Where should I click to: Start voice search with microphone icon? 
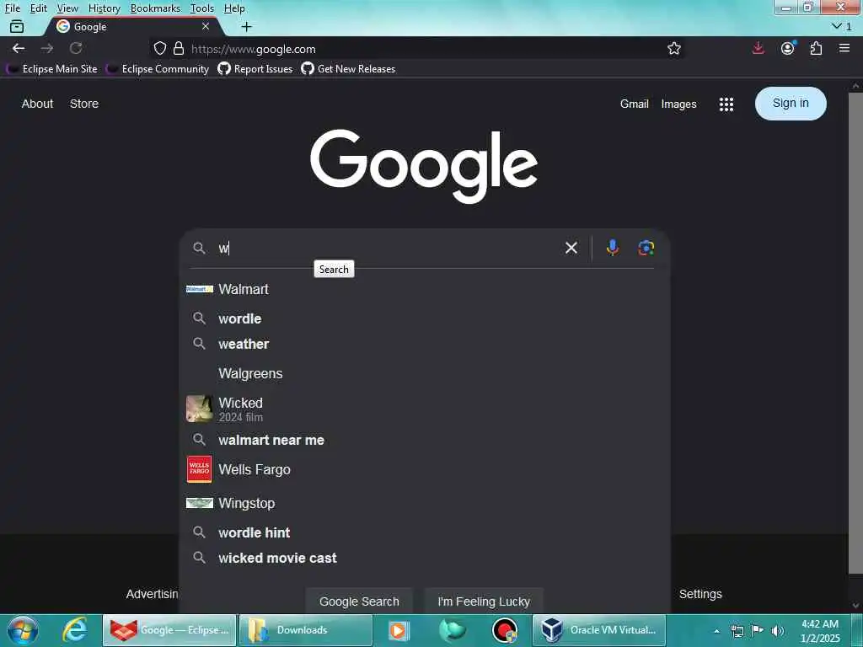pos(612,249)
